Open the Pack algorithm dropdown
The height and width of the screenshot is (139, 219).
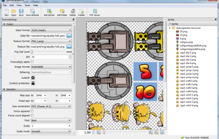coord(51,120)
